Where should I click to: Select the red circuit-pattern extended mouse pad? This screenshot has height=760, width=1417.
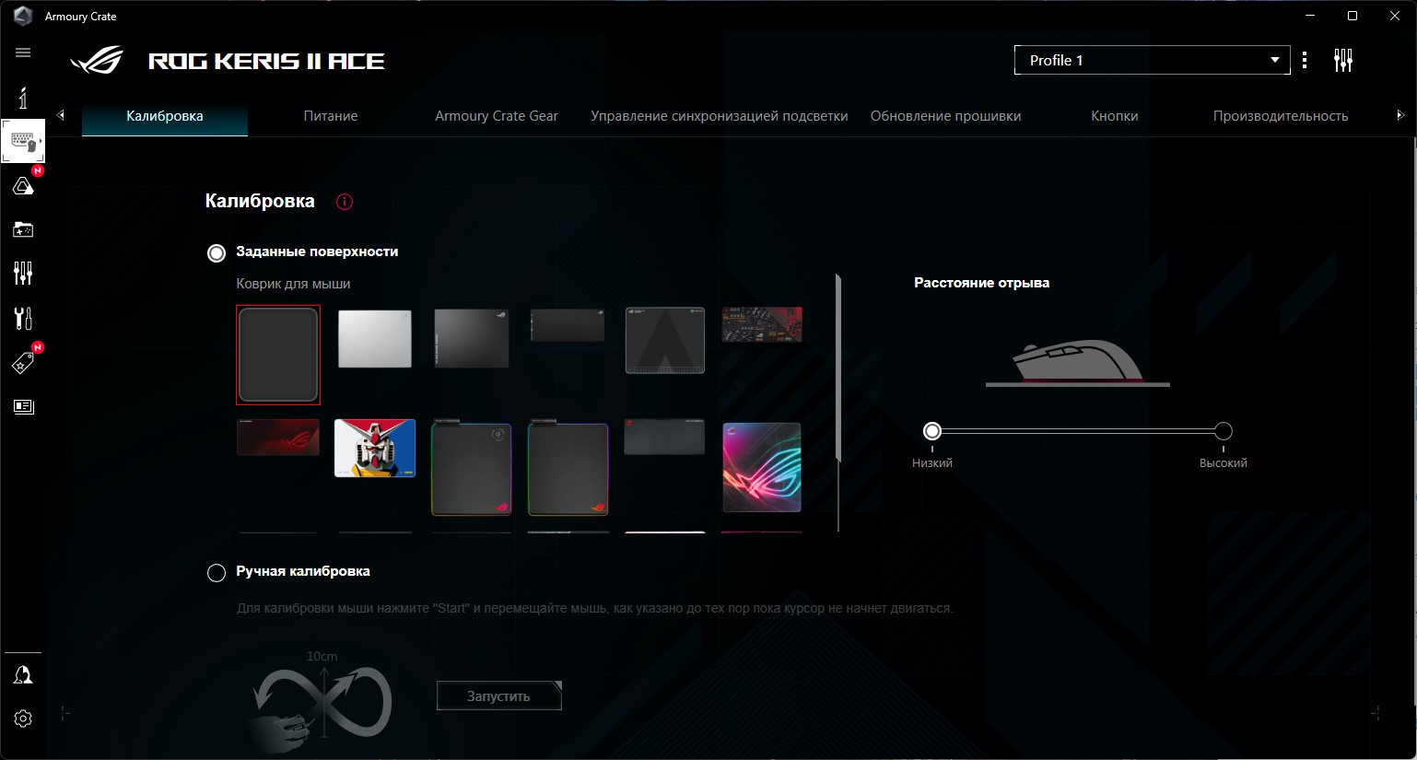point(762,325)
